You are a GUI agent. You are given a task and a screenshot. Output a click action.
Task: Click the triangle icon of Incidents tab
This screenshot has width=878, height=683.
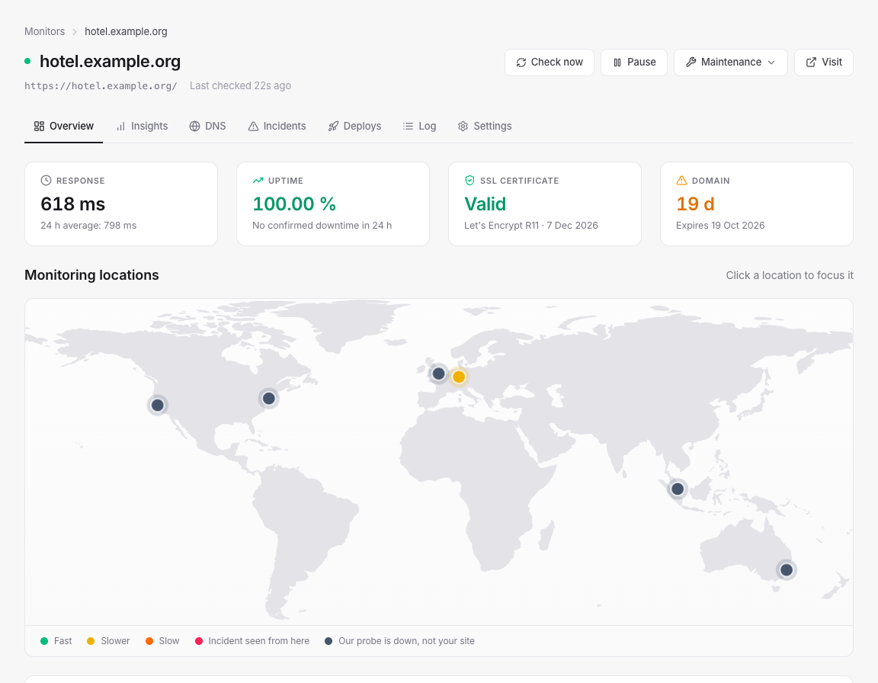tap(253, 126)
